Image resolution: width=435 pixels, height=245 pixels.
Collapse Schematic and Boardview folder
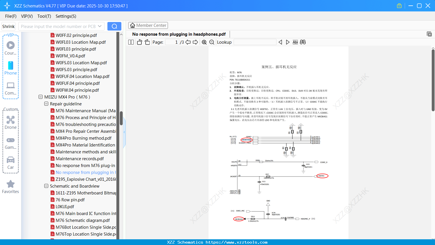click(46, 186)
